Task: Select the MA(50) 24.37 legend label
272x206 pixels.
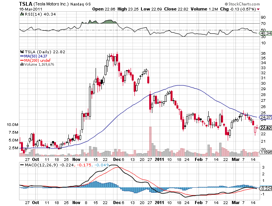Action: 36,56
